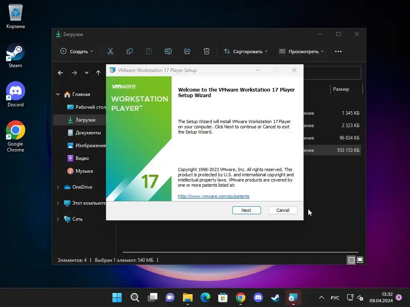Screen dimensions: 410x307
Task: Open the vmware.com patents link
Action: (213, 196)
